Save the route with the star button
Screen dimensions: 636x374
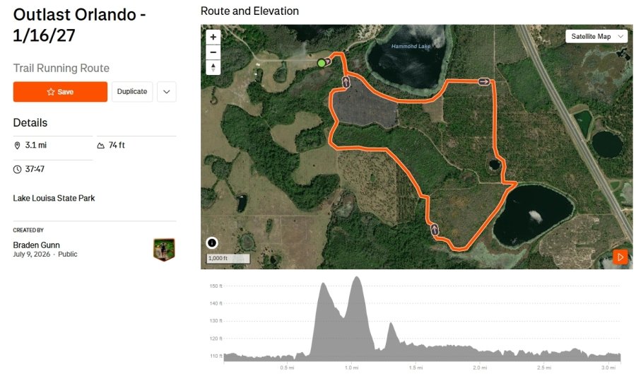click(60, 92)
